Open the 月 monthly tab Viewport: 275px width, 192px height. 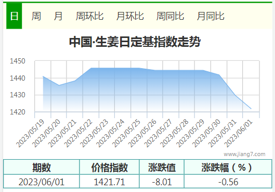pos(58,16)
